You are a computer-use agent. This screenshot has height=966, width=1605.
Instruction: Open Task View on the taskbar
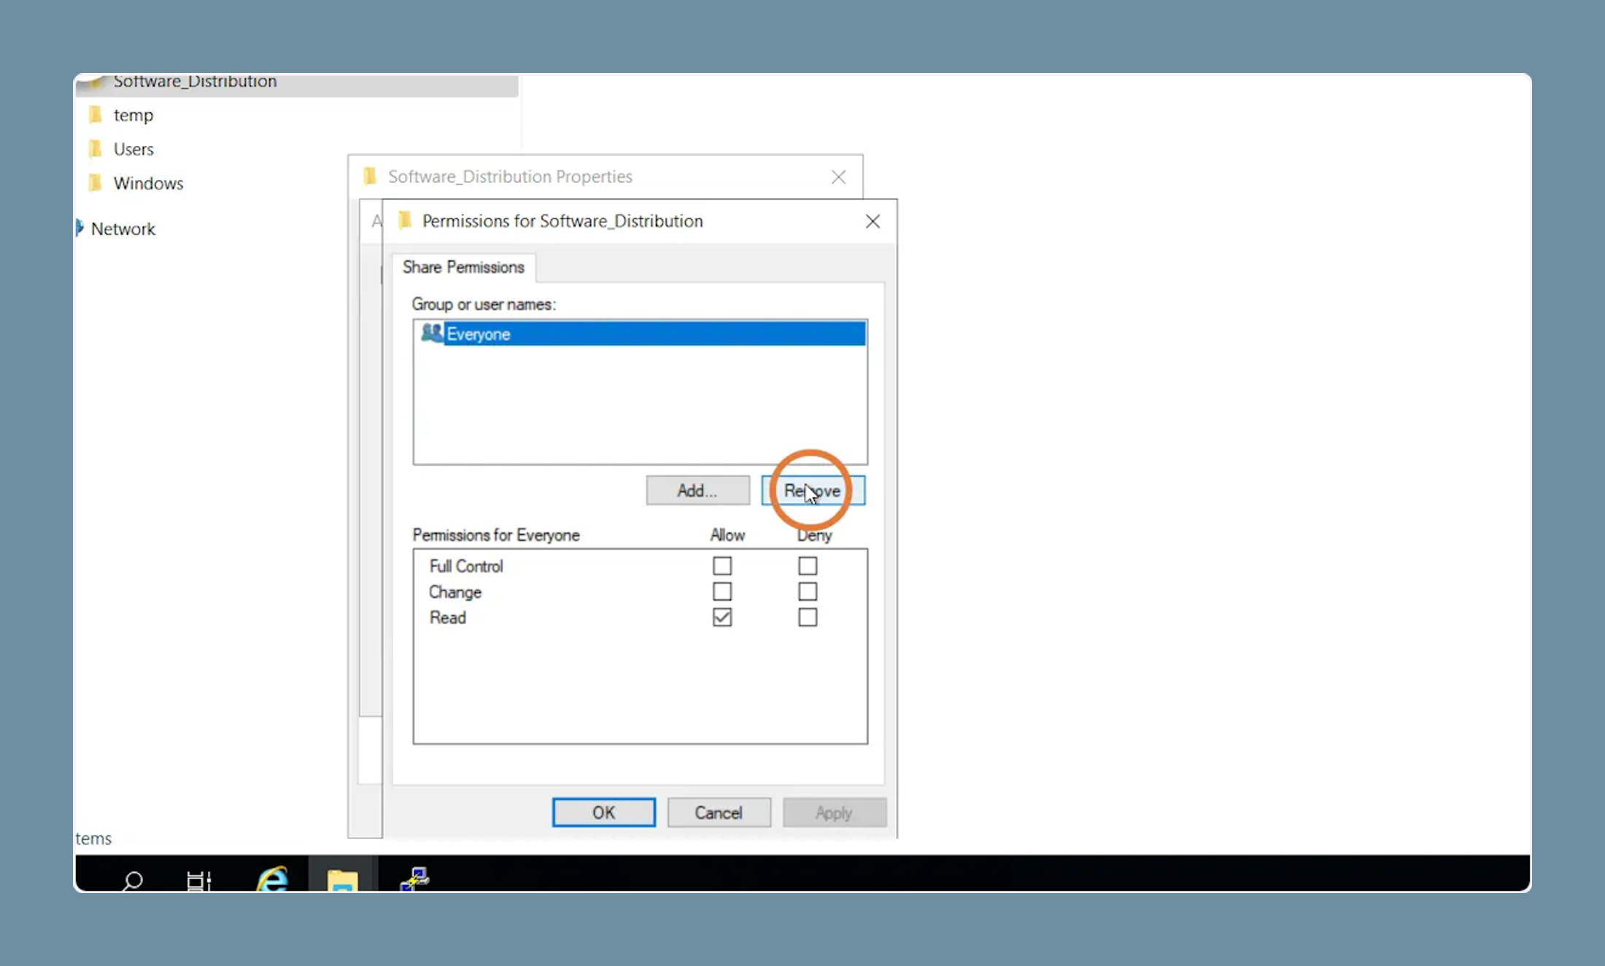(198, 880)
